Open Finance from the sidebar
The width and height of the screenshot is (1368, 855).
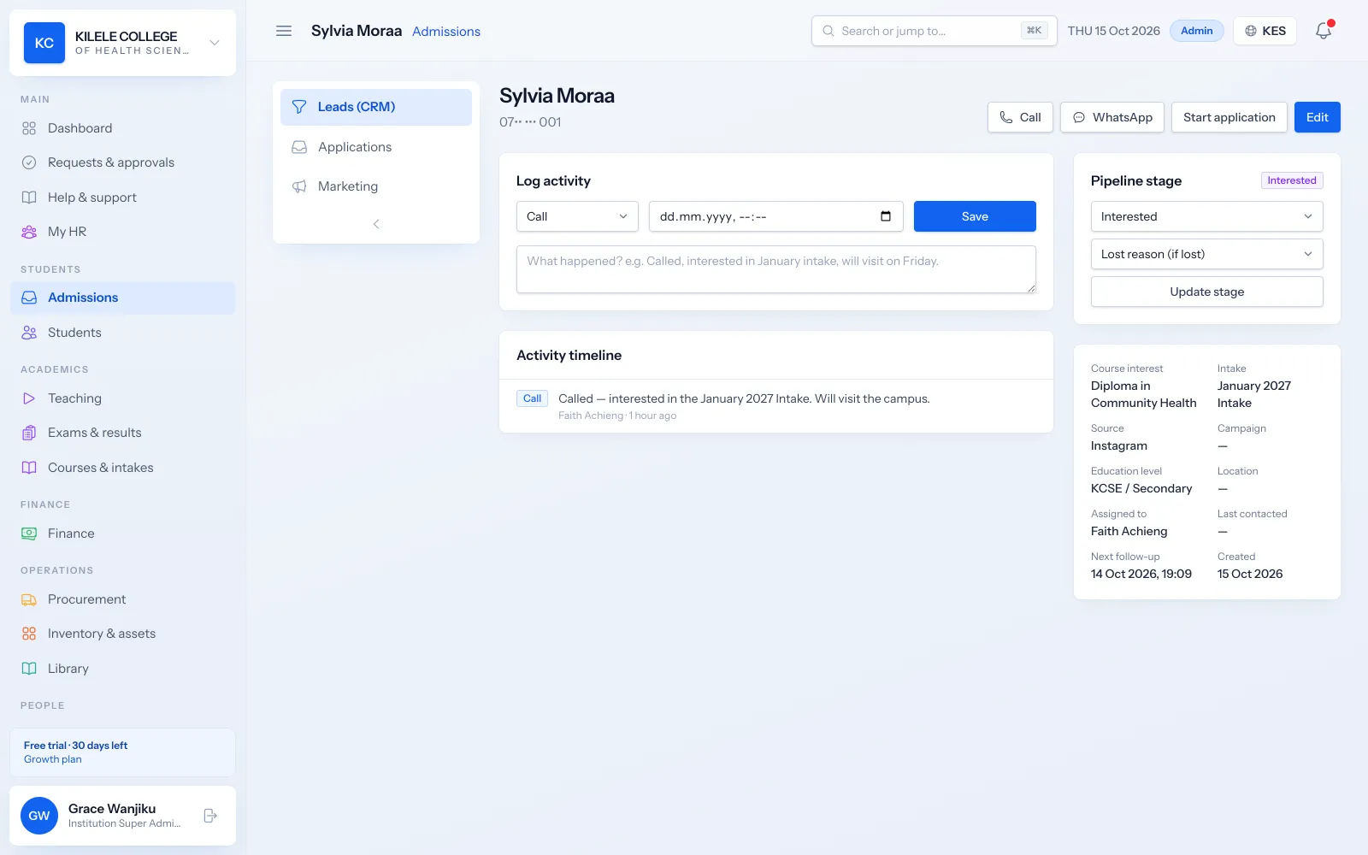pyautogui.click(x=122, y=534)
